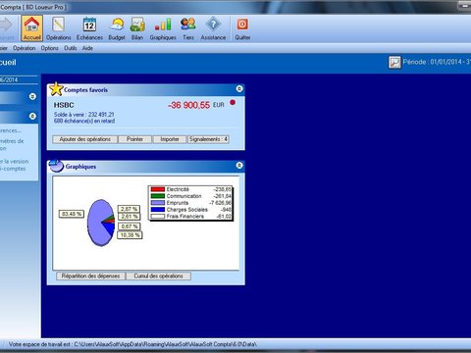Click the red status dot beside HSBC

click(x=233, y=103)
